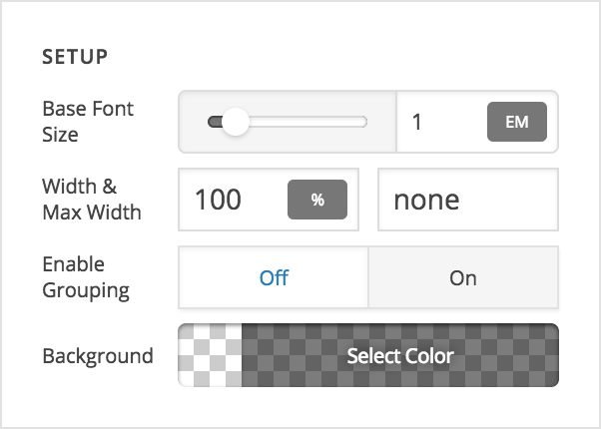Screen dimensions: 601x429
Task: Toggle the EM unit button
Action: click(517, 122)
